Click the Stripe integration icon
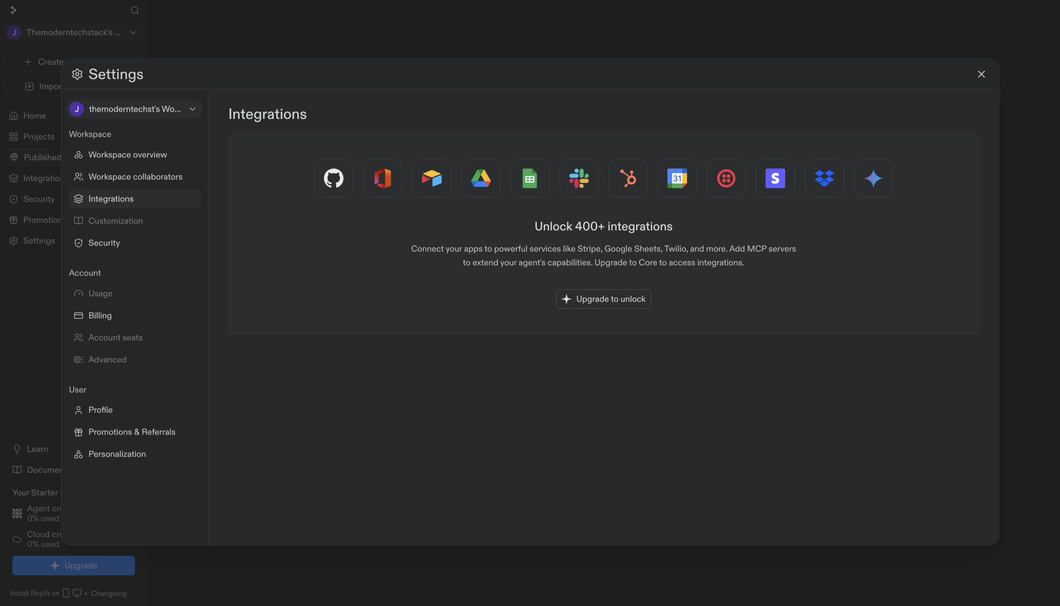 [776, 178]
